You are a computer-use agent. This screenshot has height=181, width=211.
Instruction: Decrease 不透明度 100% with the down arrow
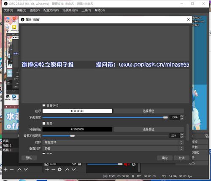(x=182, y=119)
